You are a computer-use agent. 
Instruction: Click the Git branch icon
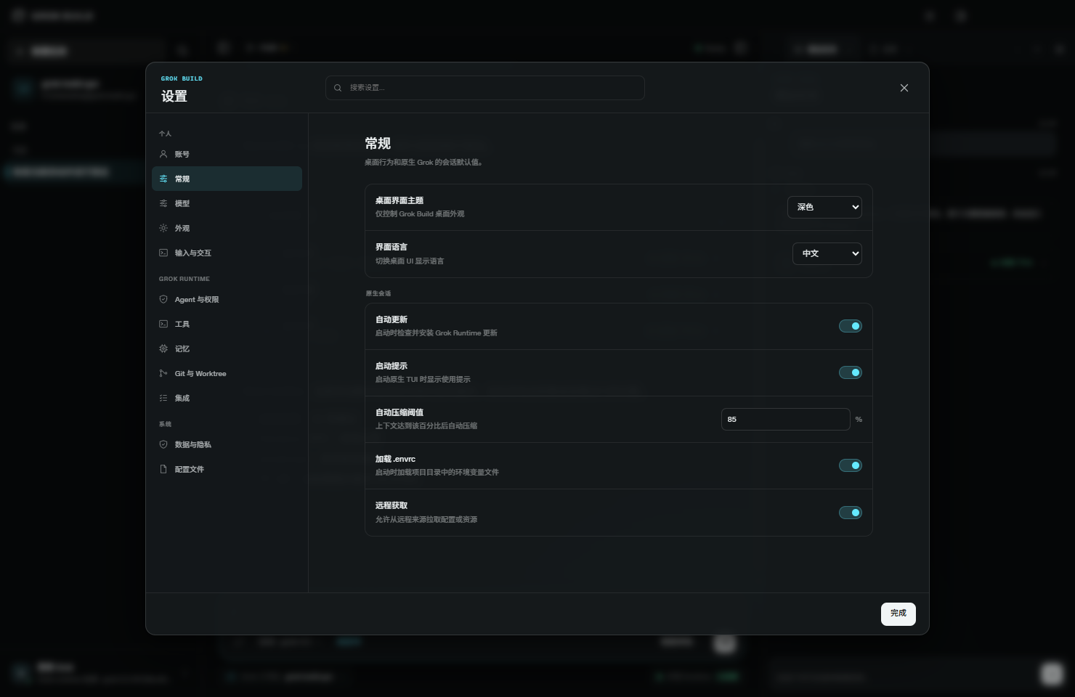pos(163,373)
